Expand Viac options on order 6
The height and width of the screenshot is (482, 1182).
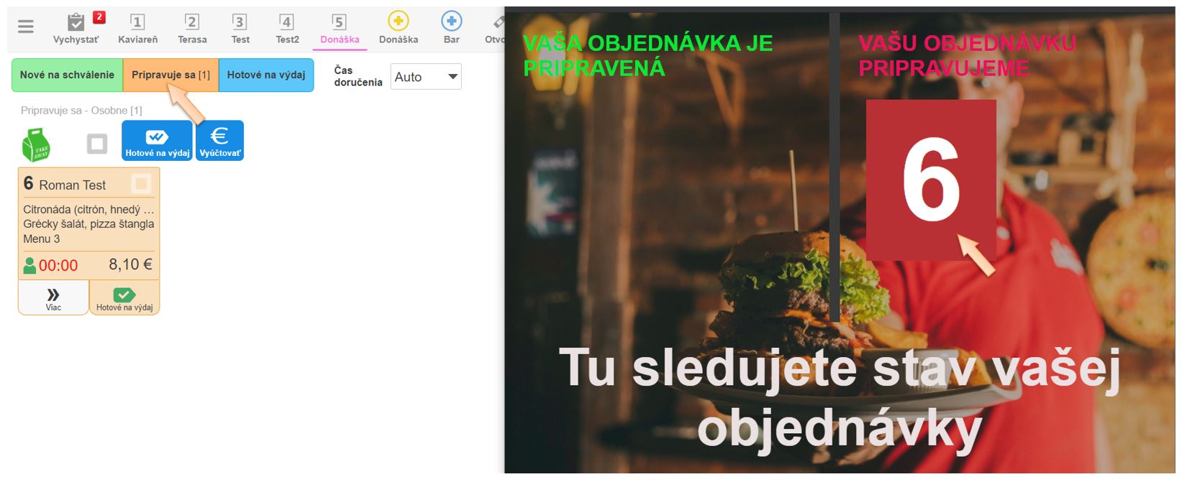click(53, 297)
